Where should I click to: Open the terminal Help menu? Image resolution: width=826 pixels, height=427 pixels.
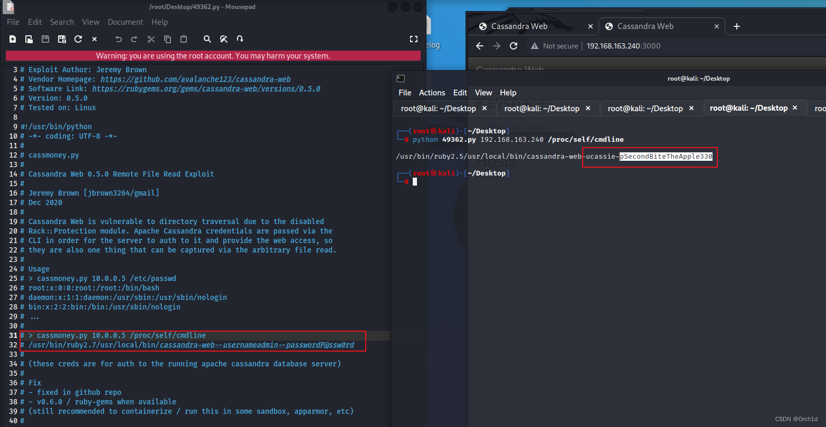pyautogui.click(x=508, y=93)
